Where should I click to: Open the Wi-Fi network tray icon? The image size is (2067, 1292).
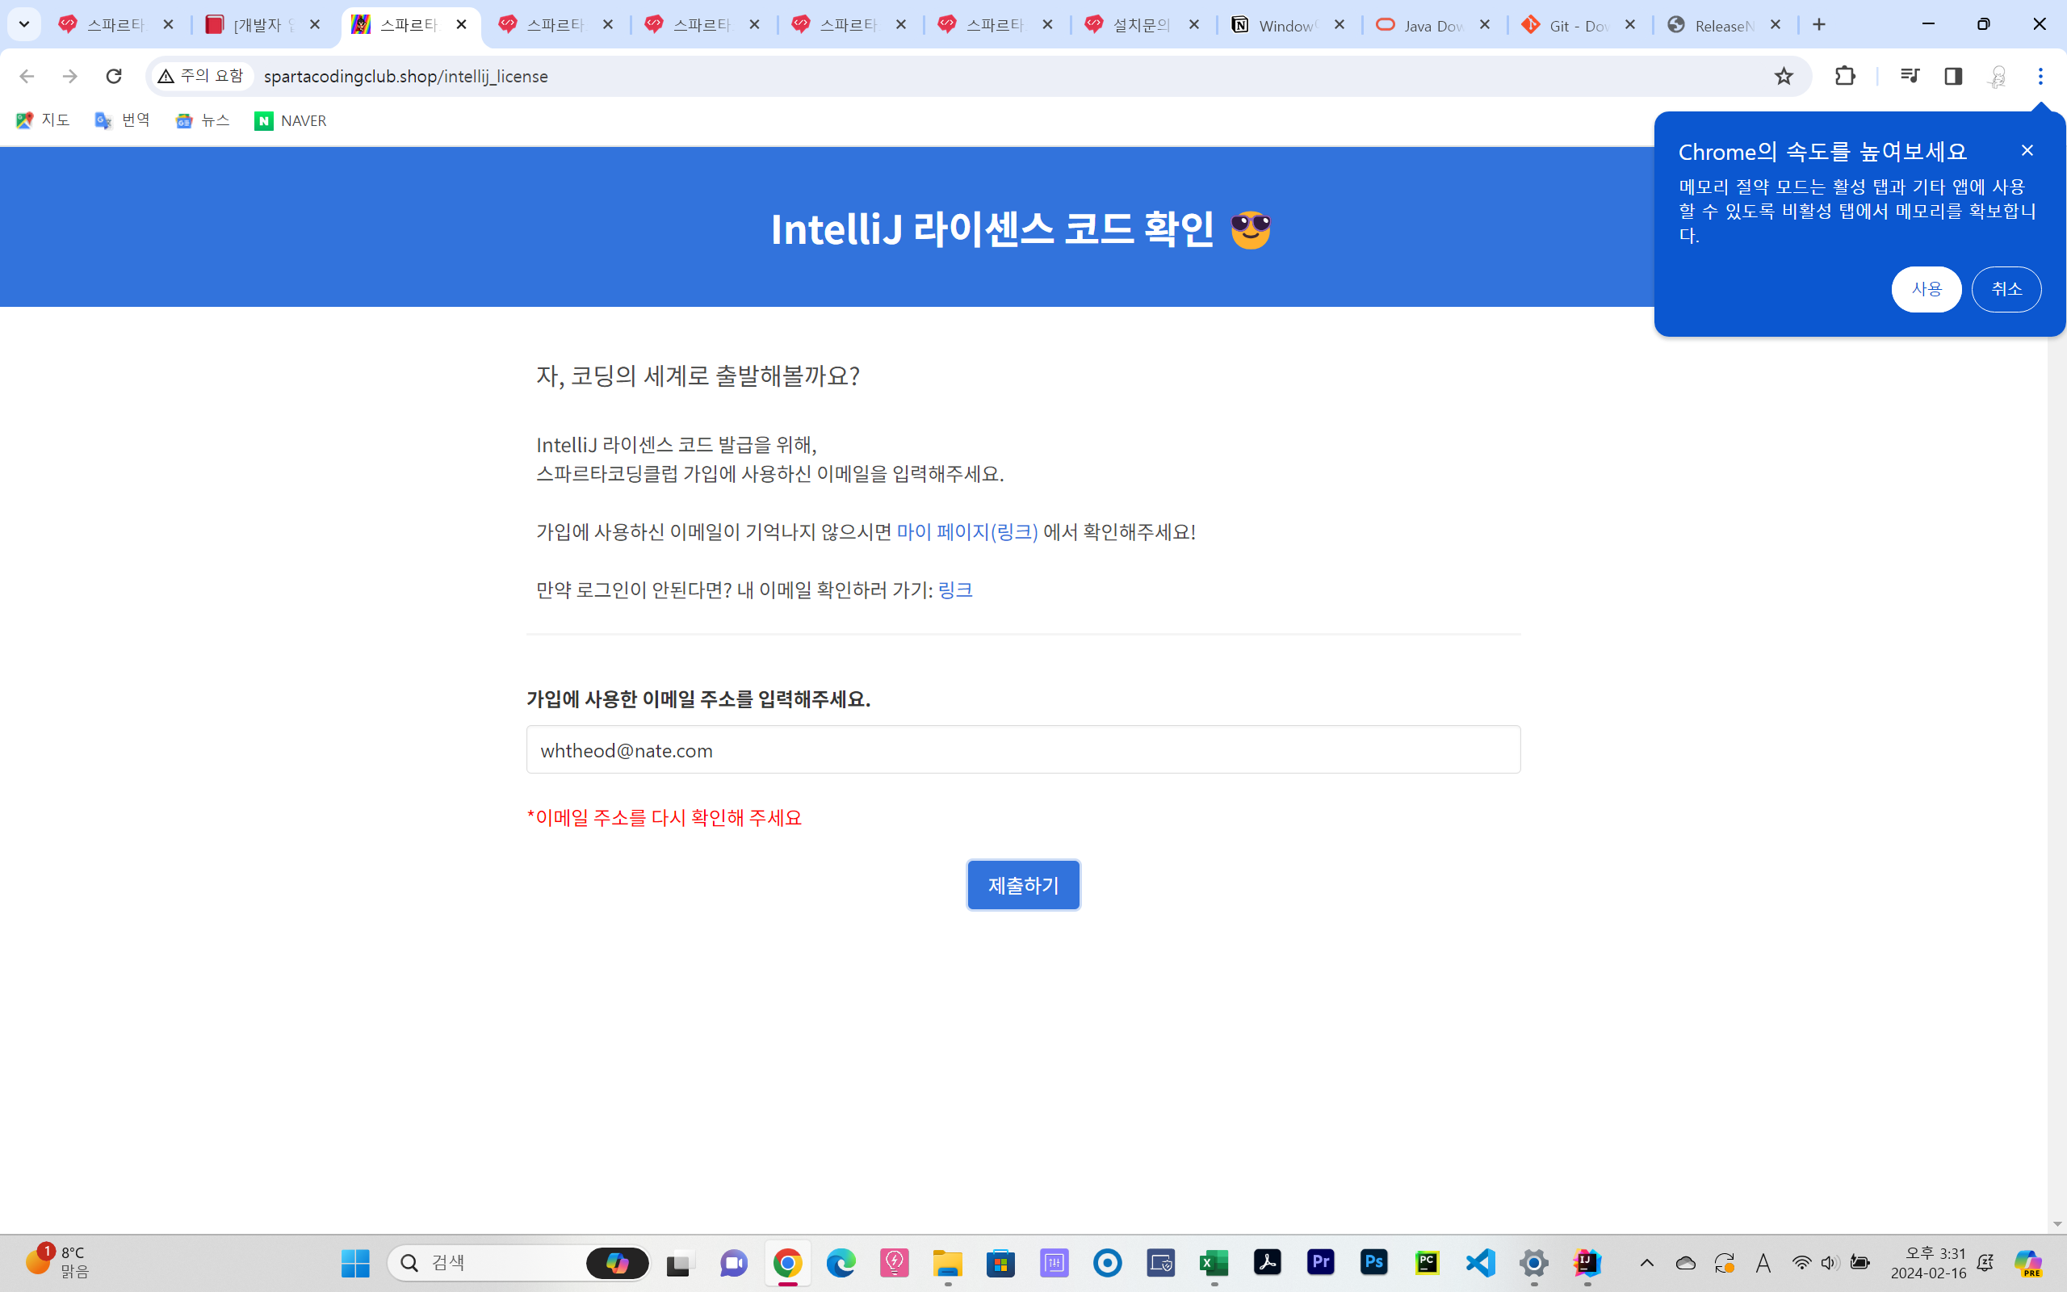[1801, 1262]
